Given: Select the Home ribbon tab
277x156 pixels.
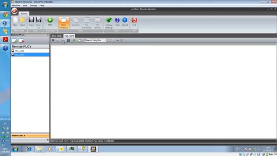Looking at the screenshot, I should [24, 13].
